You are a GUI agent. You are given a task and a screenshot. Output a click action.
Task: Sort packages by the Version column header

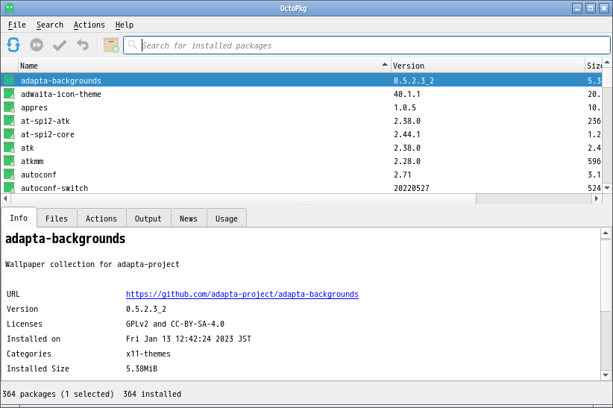(x=488, y=66)
